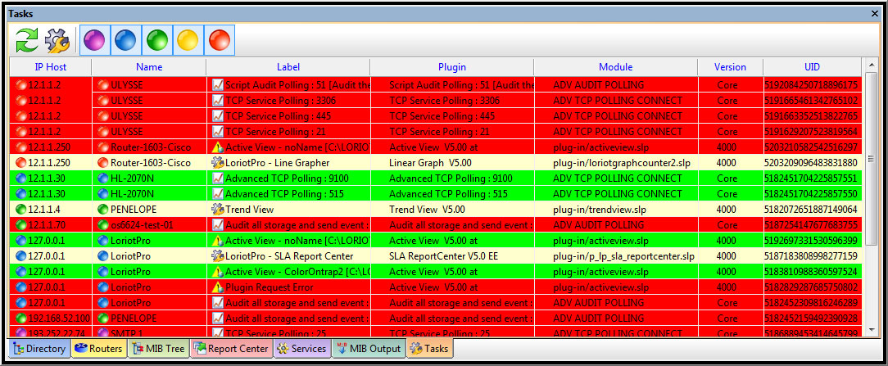
Task: Click purple status ball beside SMTP 1
Action: [103, 332]
